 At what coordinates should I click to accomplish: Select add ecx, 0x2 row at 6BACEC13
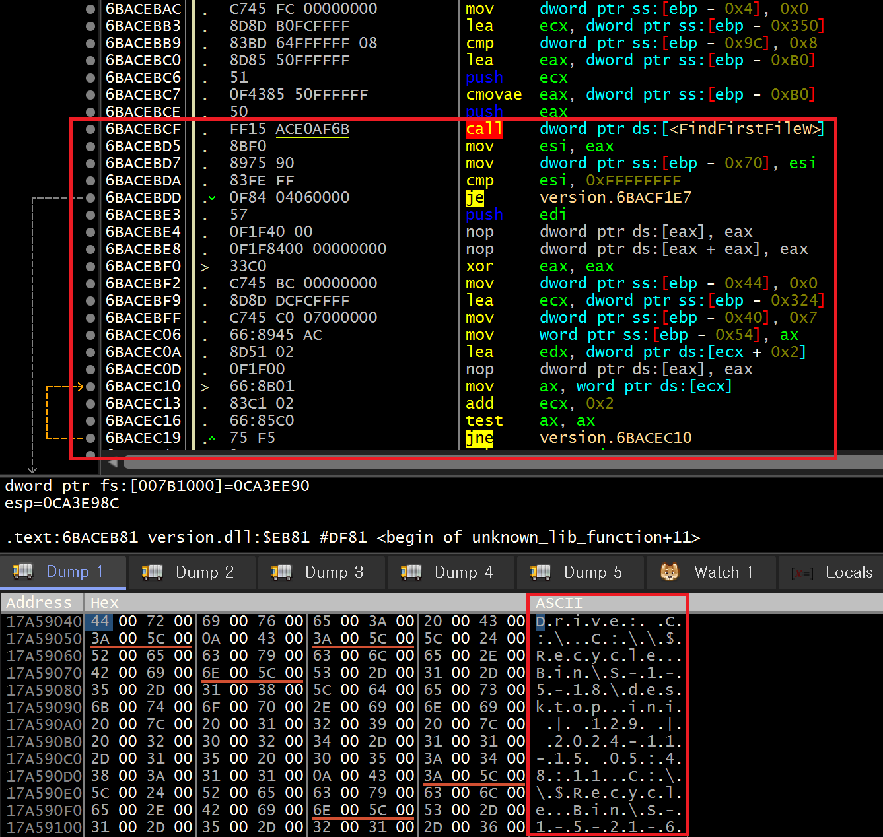pyautogui.click(x=491, y=404)
